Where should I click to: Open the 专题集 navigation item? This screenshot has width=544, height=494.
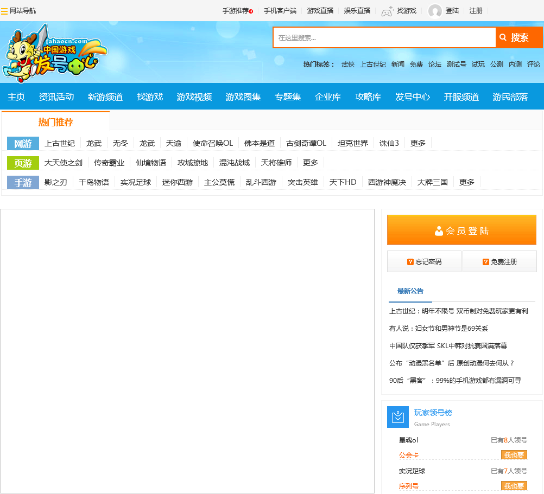[x=288, y=97]
